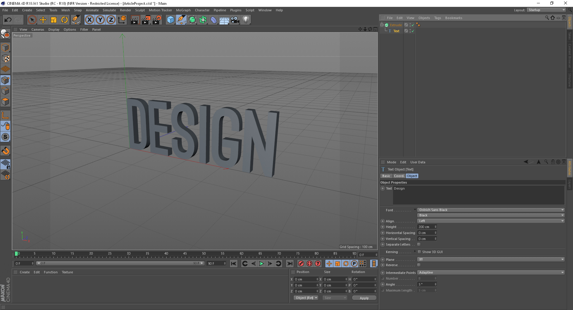Viewport: 573px width, 310px height.
Task: Play the animation forward
Action: point(261,263)
